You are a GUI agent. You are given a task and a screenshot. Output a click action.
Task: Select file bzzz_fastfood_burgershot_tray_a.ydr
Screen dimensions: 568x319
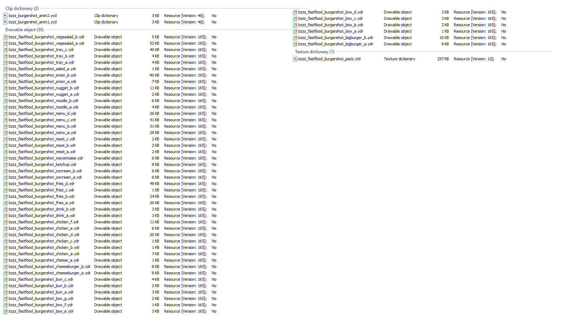click(x=42, y=62)
